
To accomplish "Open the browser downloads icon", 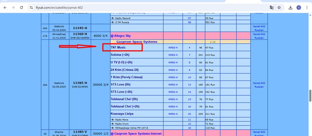I will (291, 7).
